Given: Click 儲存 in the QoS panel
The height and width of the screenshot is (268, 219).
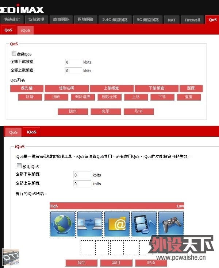Looking at the screenshot, I should click(73, 112).
